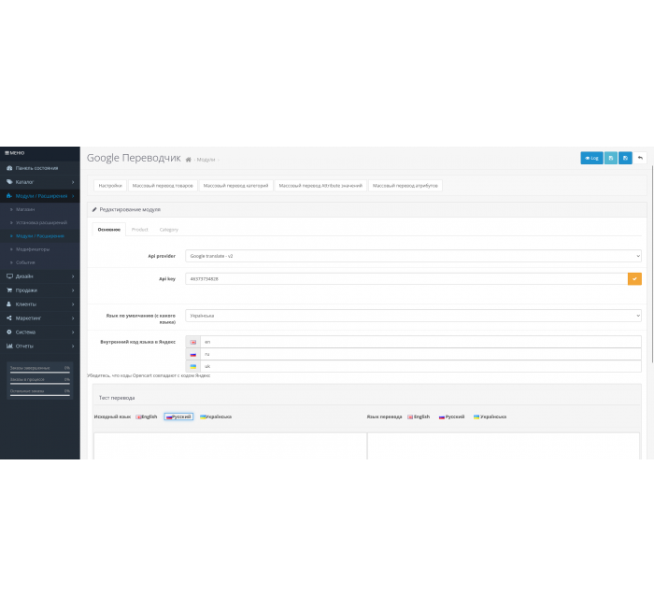
Task: Click the dark blue save icon button
Action: pyautogui.click(x=625, y=158)
